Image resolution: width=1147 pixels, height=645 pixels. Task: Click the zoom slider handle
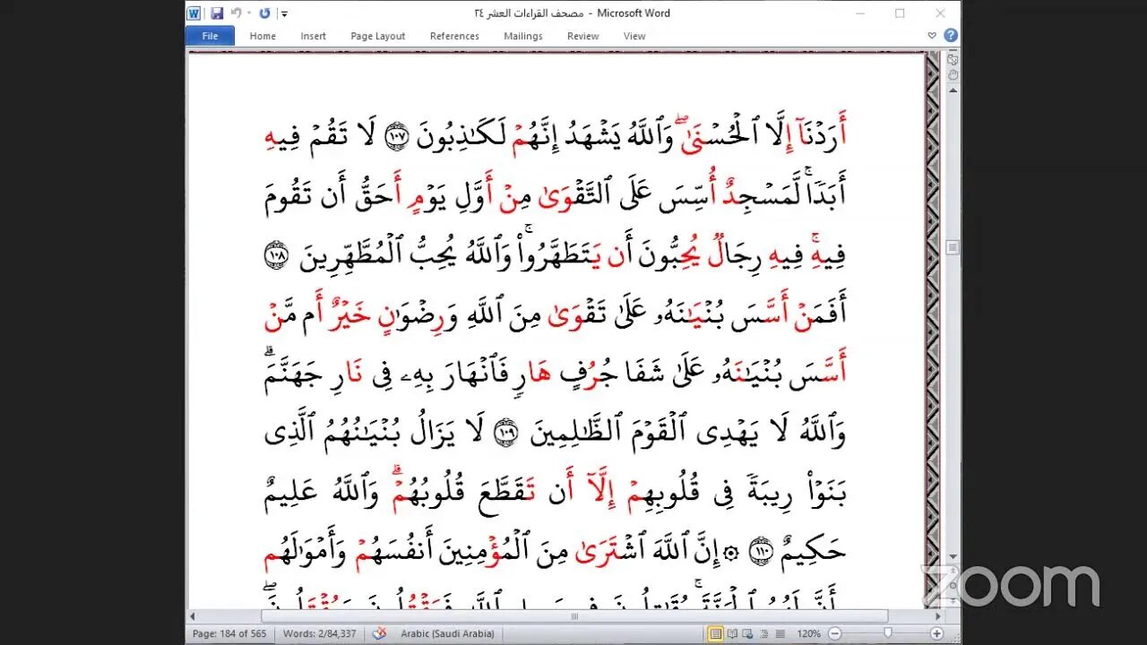pyautogui.click(x=887, y=634)
